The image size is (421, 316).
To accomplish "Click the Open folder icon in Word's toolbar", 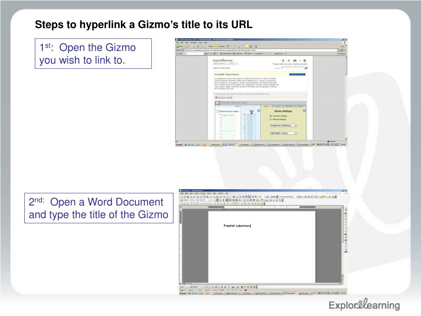I will (x=185, y=197).
